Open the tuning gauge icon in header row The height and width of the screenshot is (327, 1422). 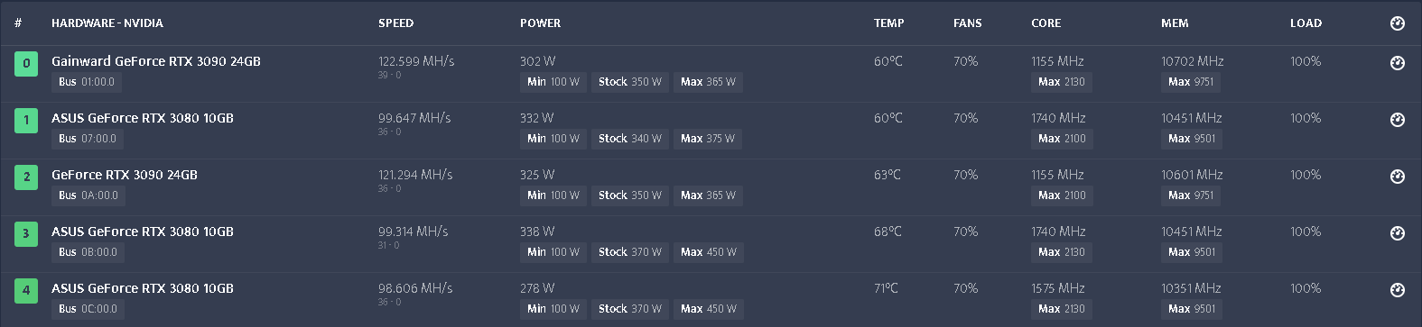(x=1398, y=23)
